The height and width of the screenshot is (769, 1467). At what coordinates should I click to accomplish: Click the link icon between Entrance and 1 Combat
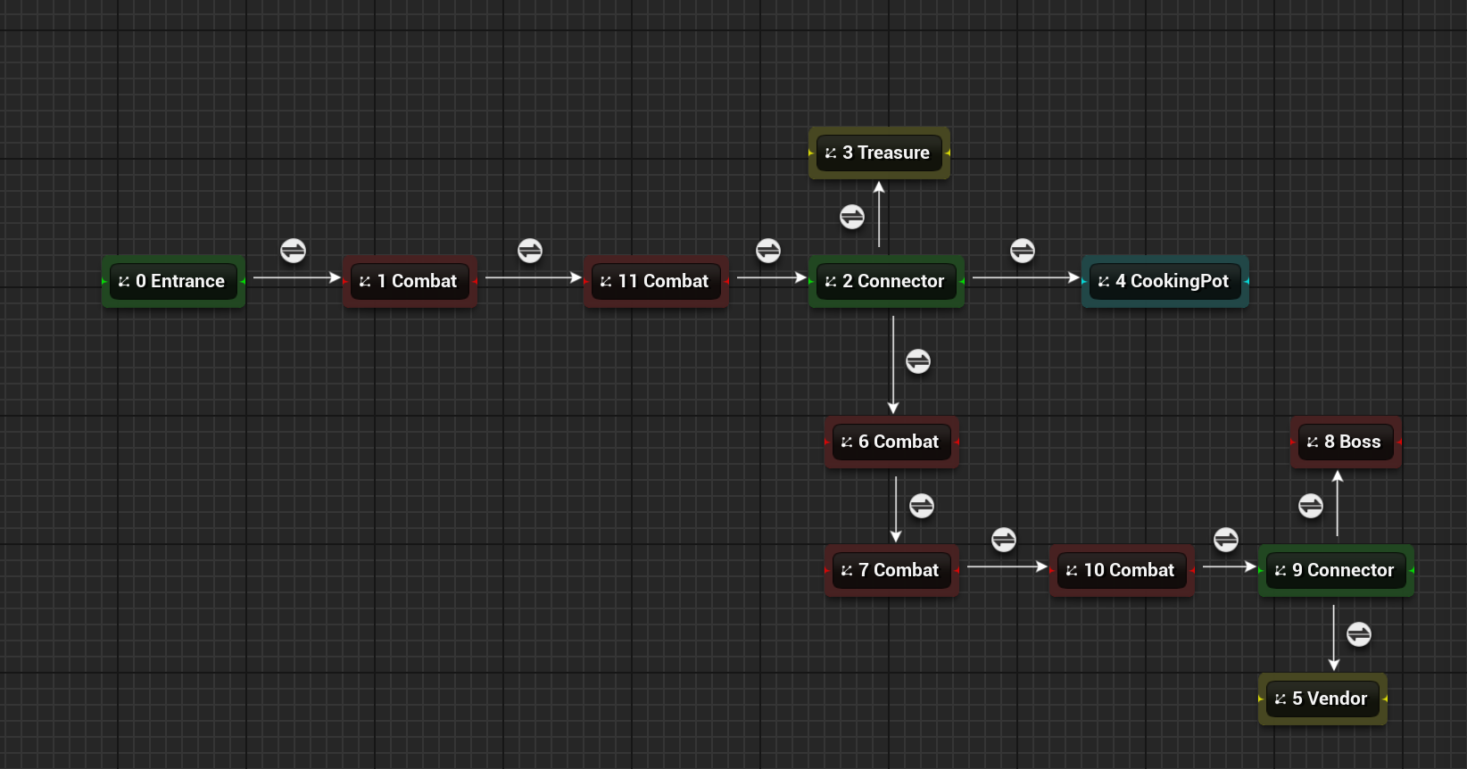pyautogui.click(x=293, y=251)
